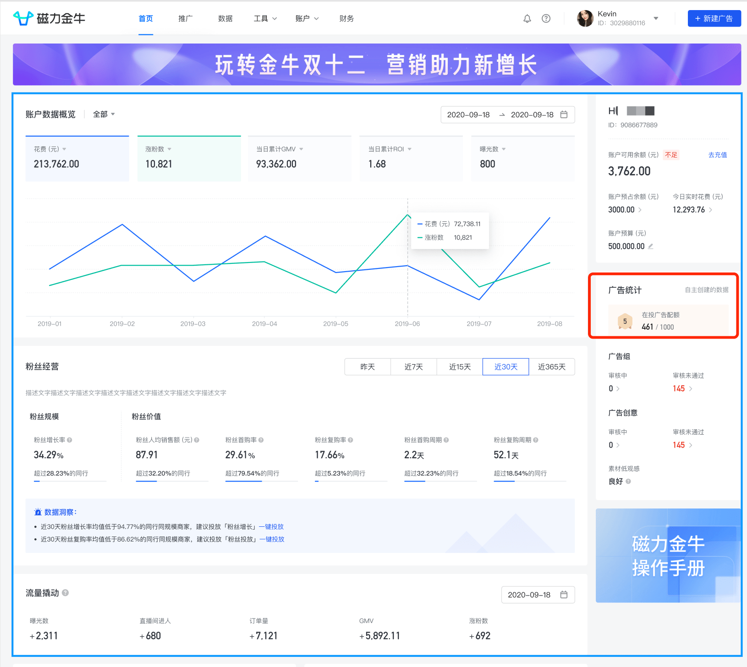Show info tooltip for 粉丝复购率
747x667 pixels.
(350, 440)
